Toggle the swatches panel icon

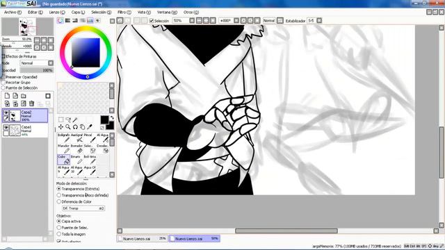pyautogui.click(x=90, y=20)
